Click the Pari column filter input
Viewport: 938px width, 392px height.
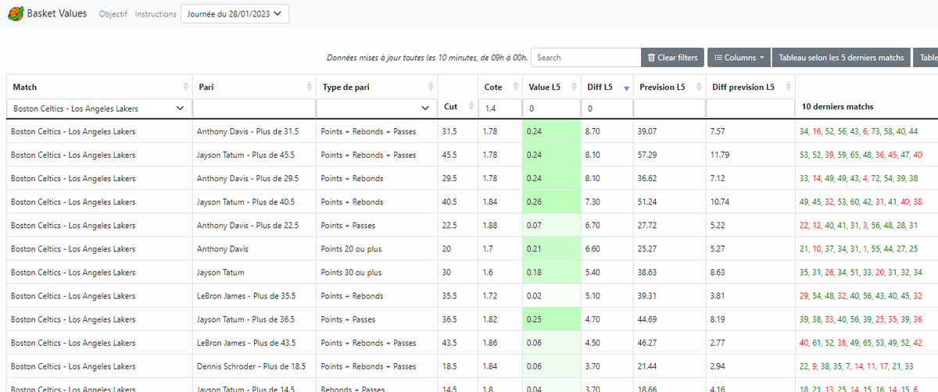click(253, 108)
